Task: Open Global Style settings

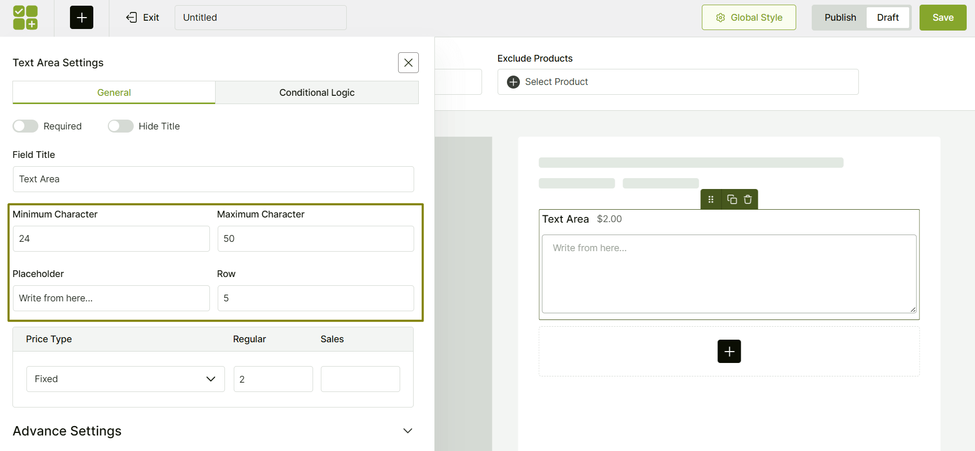Action: pos(748,18)
